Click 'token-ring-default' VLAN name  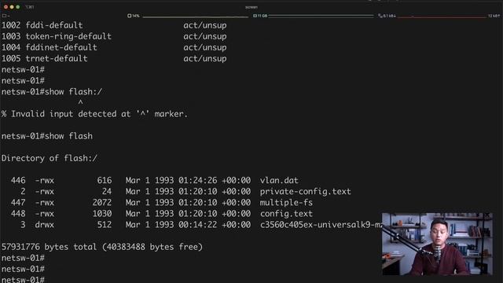coord(68,36)
